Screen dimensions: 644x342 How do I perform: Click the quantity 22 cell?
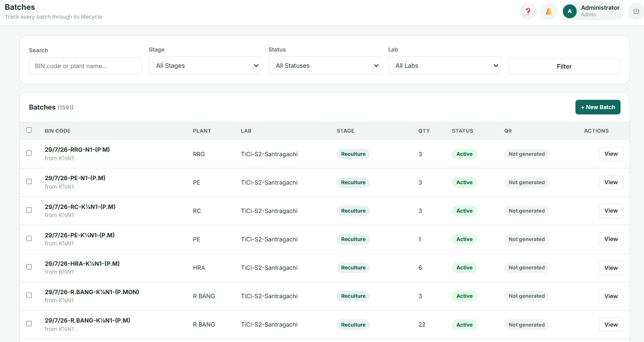pos(422,325)
